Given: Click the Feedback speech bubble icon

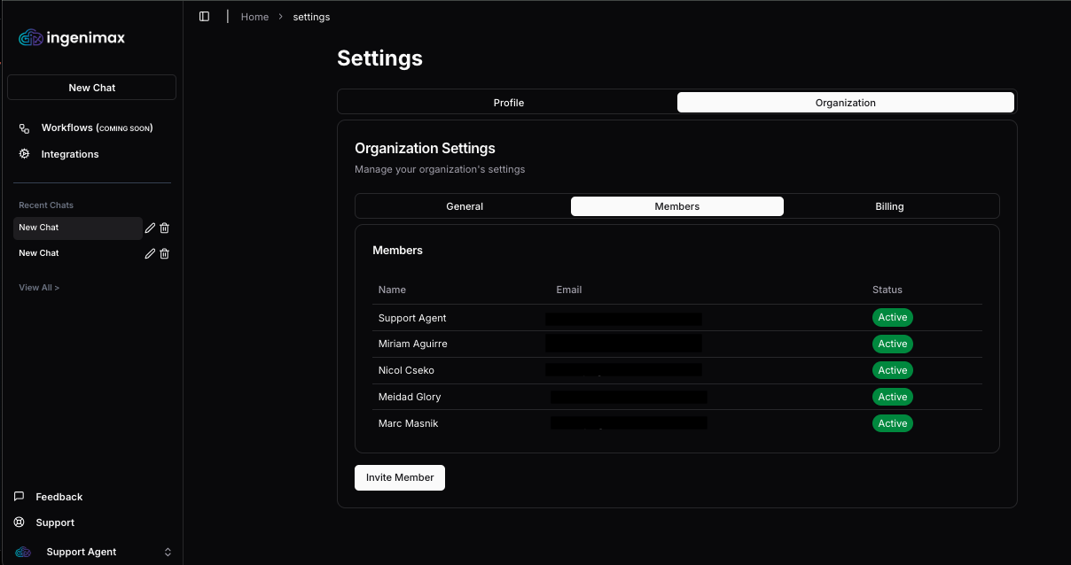Looking at the screenshot, I should [x=20, y=497].
